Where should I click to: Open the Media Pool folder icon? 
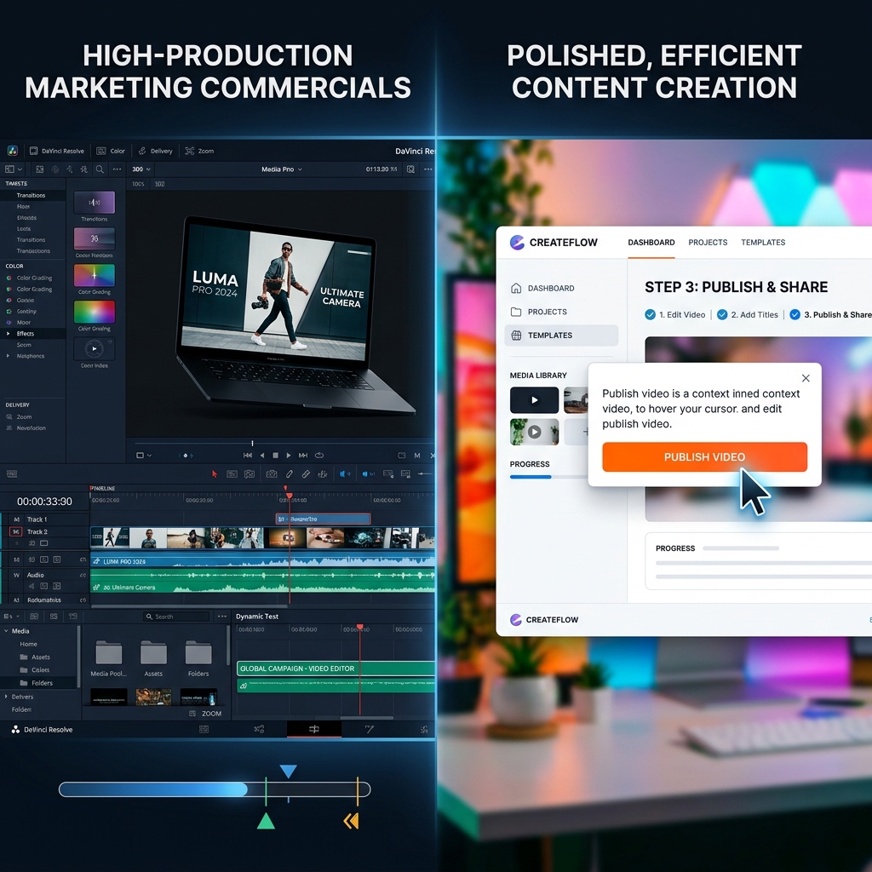coord(109,653)
